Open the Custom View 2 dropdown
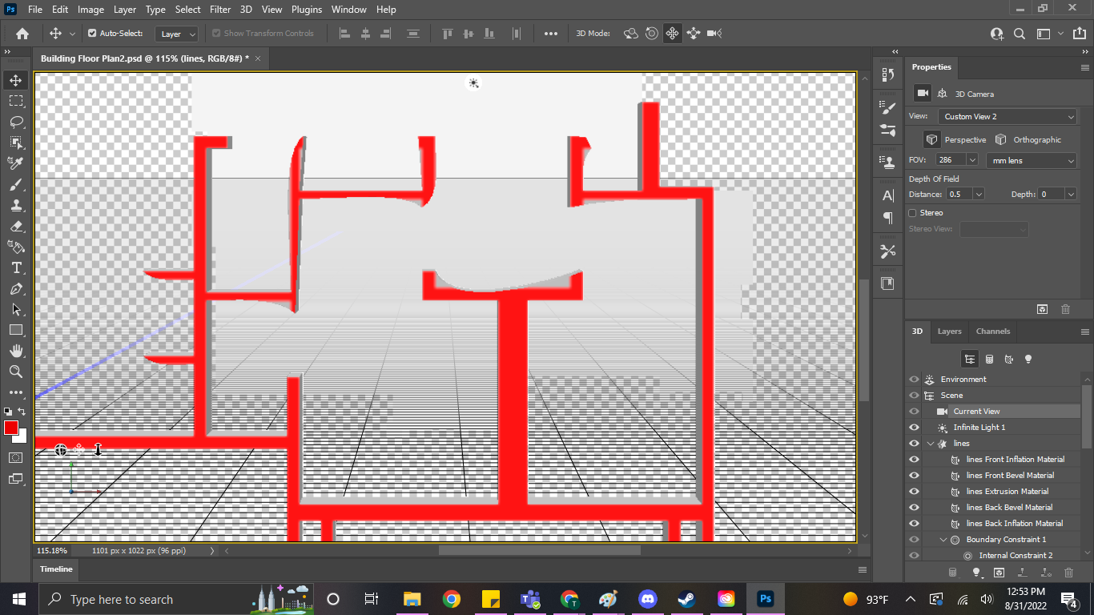This screenshot has width=1094, height=615. pyautogui.click(x=1007, y=115)
